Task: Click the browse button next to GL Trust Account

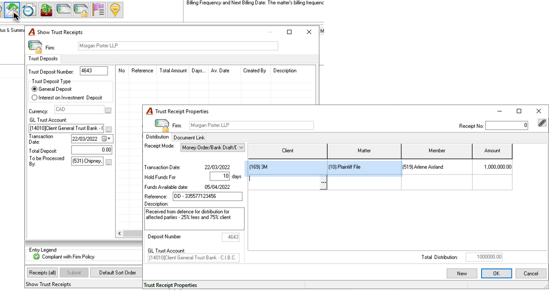Action: [x=109, y=129]
